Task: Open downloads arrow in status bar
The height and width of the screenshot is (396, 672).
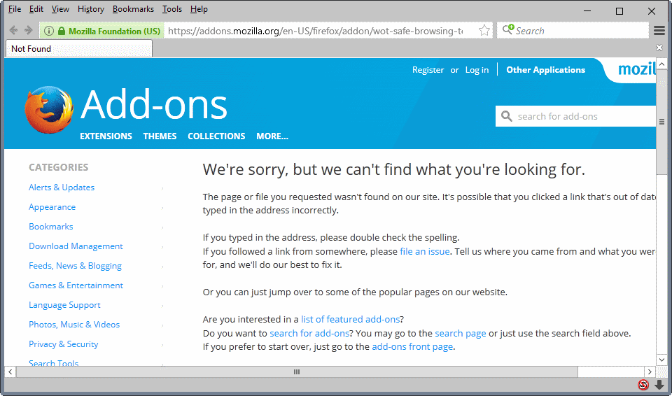Action: tap(659, 384)
